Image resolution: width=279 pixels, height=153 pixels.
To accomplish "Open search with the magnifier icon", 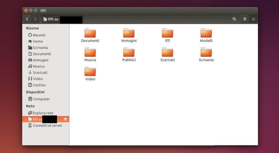I will coord(234,19).
